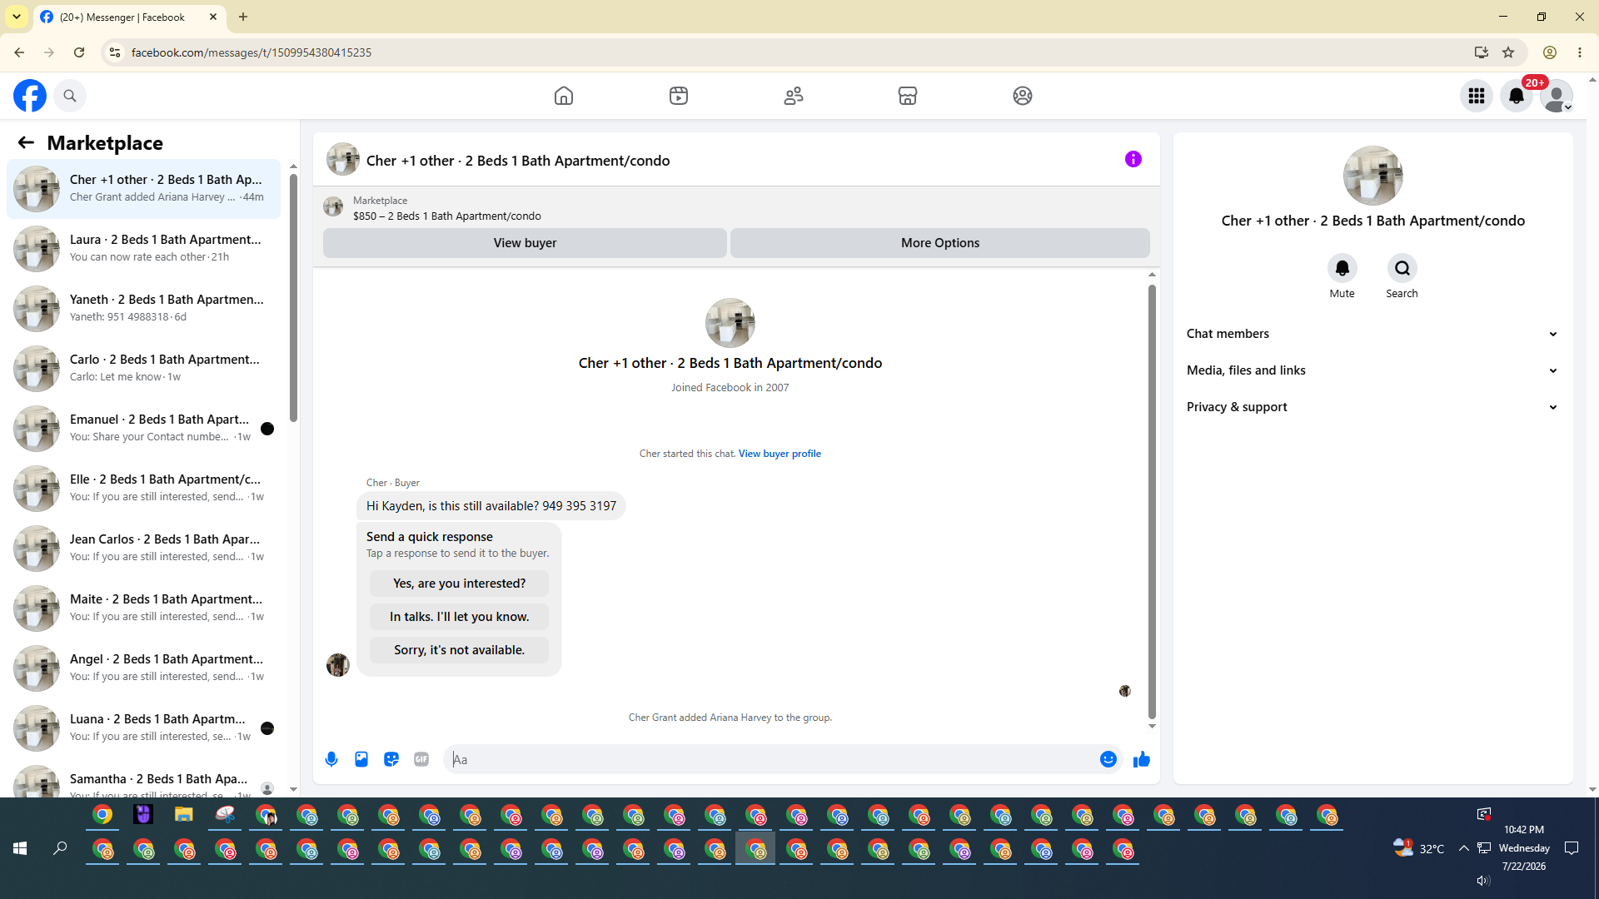Open the Carlo apartment conversation
The image size is (1599, 899).
144,369
